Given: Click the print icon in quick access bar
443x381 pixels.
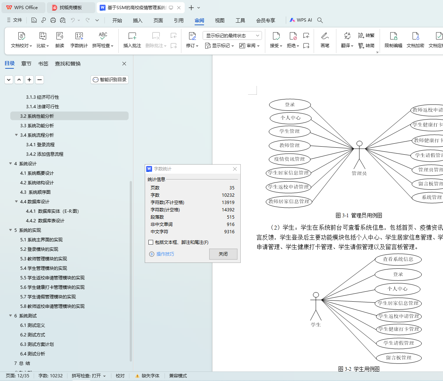Looking at the screenshot, I should 53,20.
